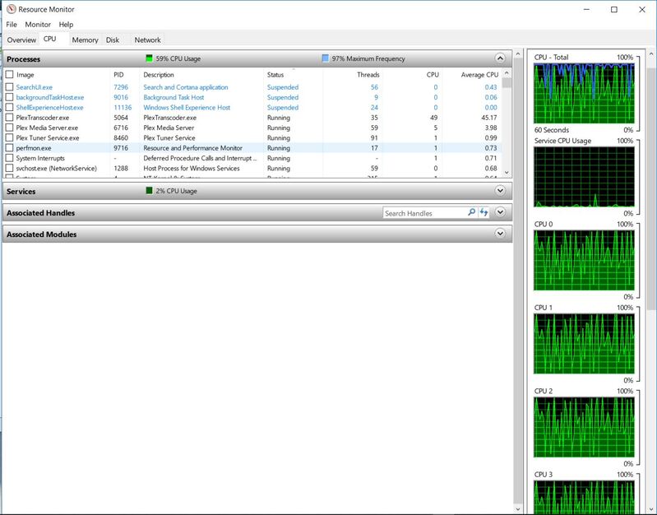Check the svchost.exe (NetworkService) checkbox
This screenshot has width=657, height=515.
(9, 168)
